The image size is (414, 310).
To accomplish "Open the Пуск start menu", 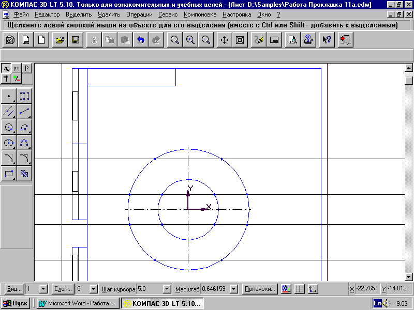I will [16, 303].
